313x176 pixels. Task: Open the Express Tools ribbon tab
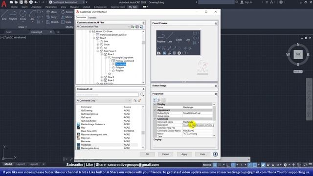click(x=118, y=7)
